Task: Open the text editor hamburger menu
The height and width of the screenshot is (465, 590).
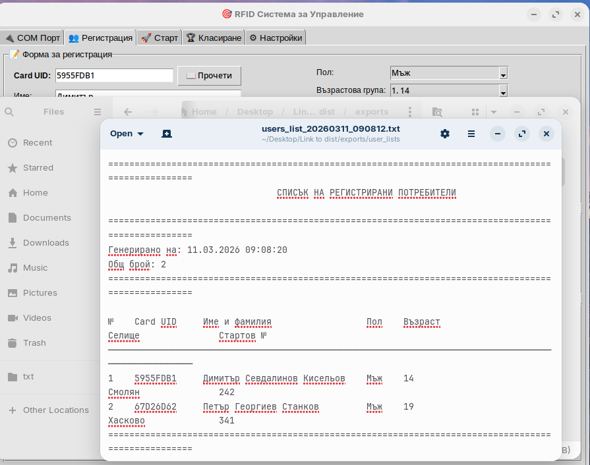Action: tap(471, 134)
